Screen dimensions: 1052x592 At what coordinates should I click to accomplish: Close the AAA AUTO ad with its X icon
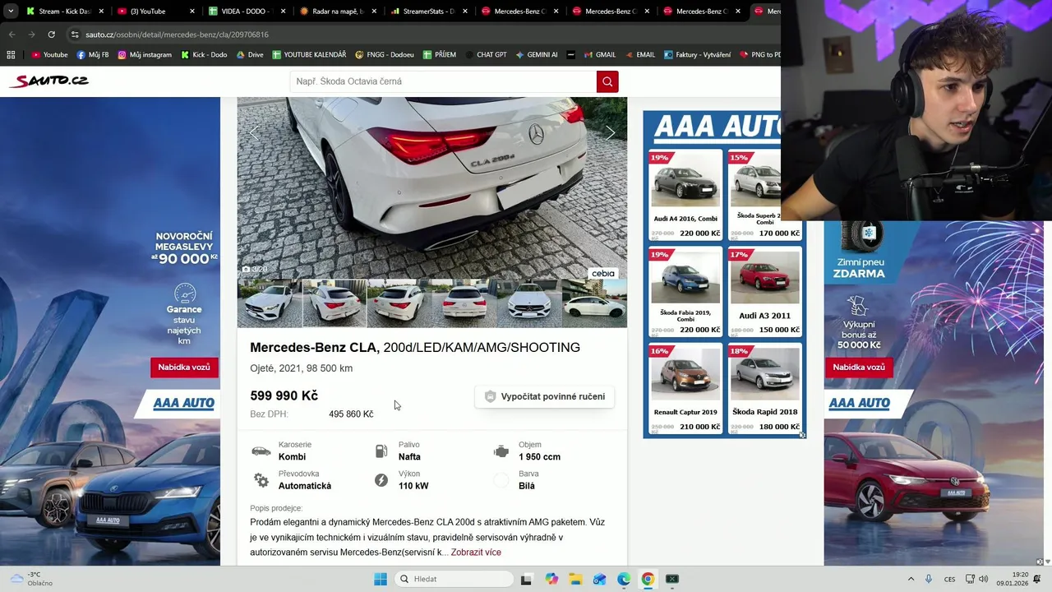802,435
